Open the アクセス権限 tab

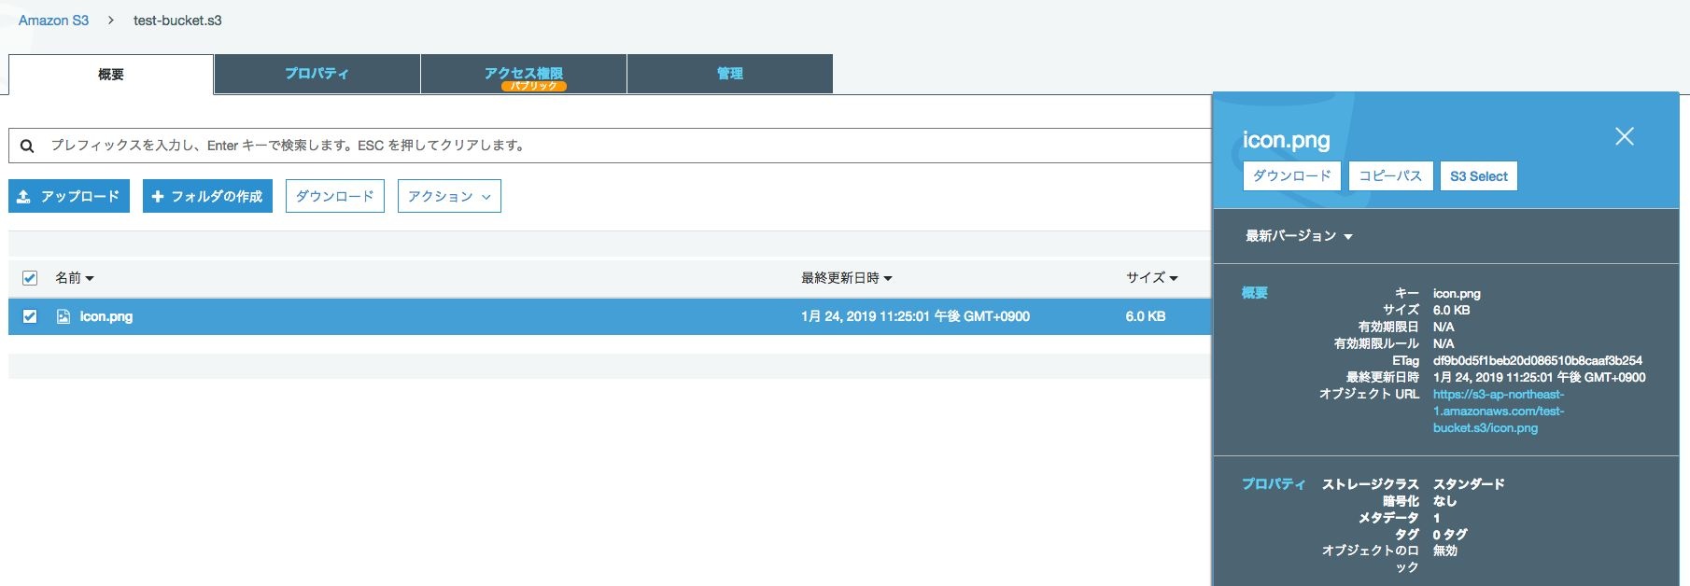click(524, 74)
